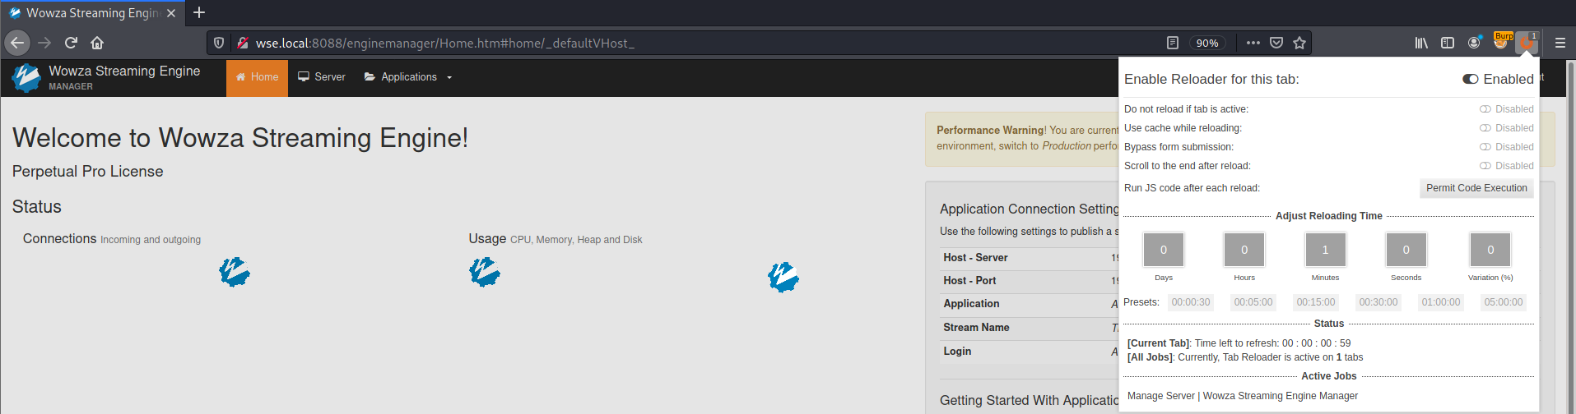This screenshot has height=414, width=1576.
Task: Toggle 'Use cache while reloading' option
Action: 1485,128
